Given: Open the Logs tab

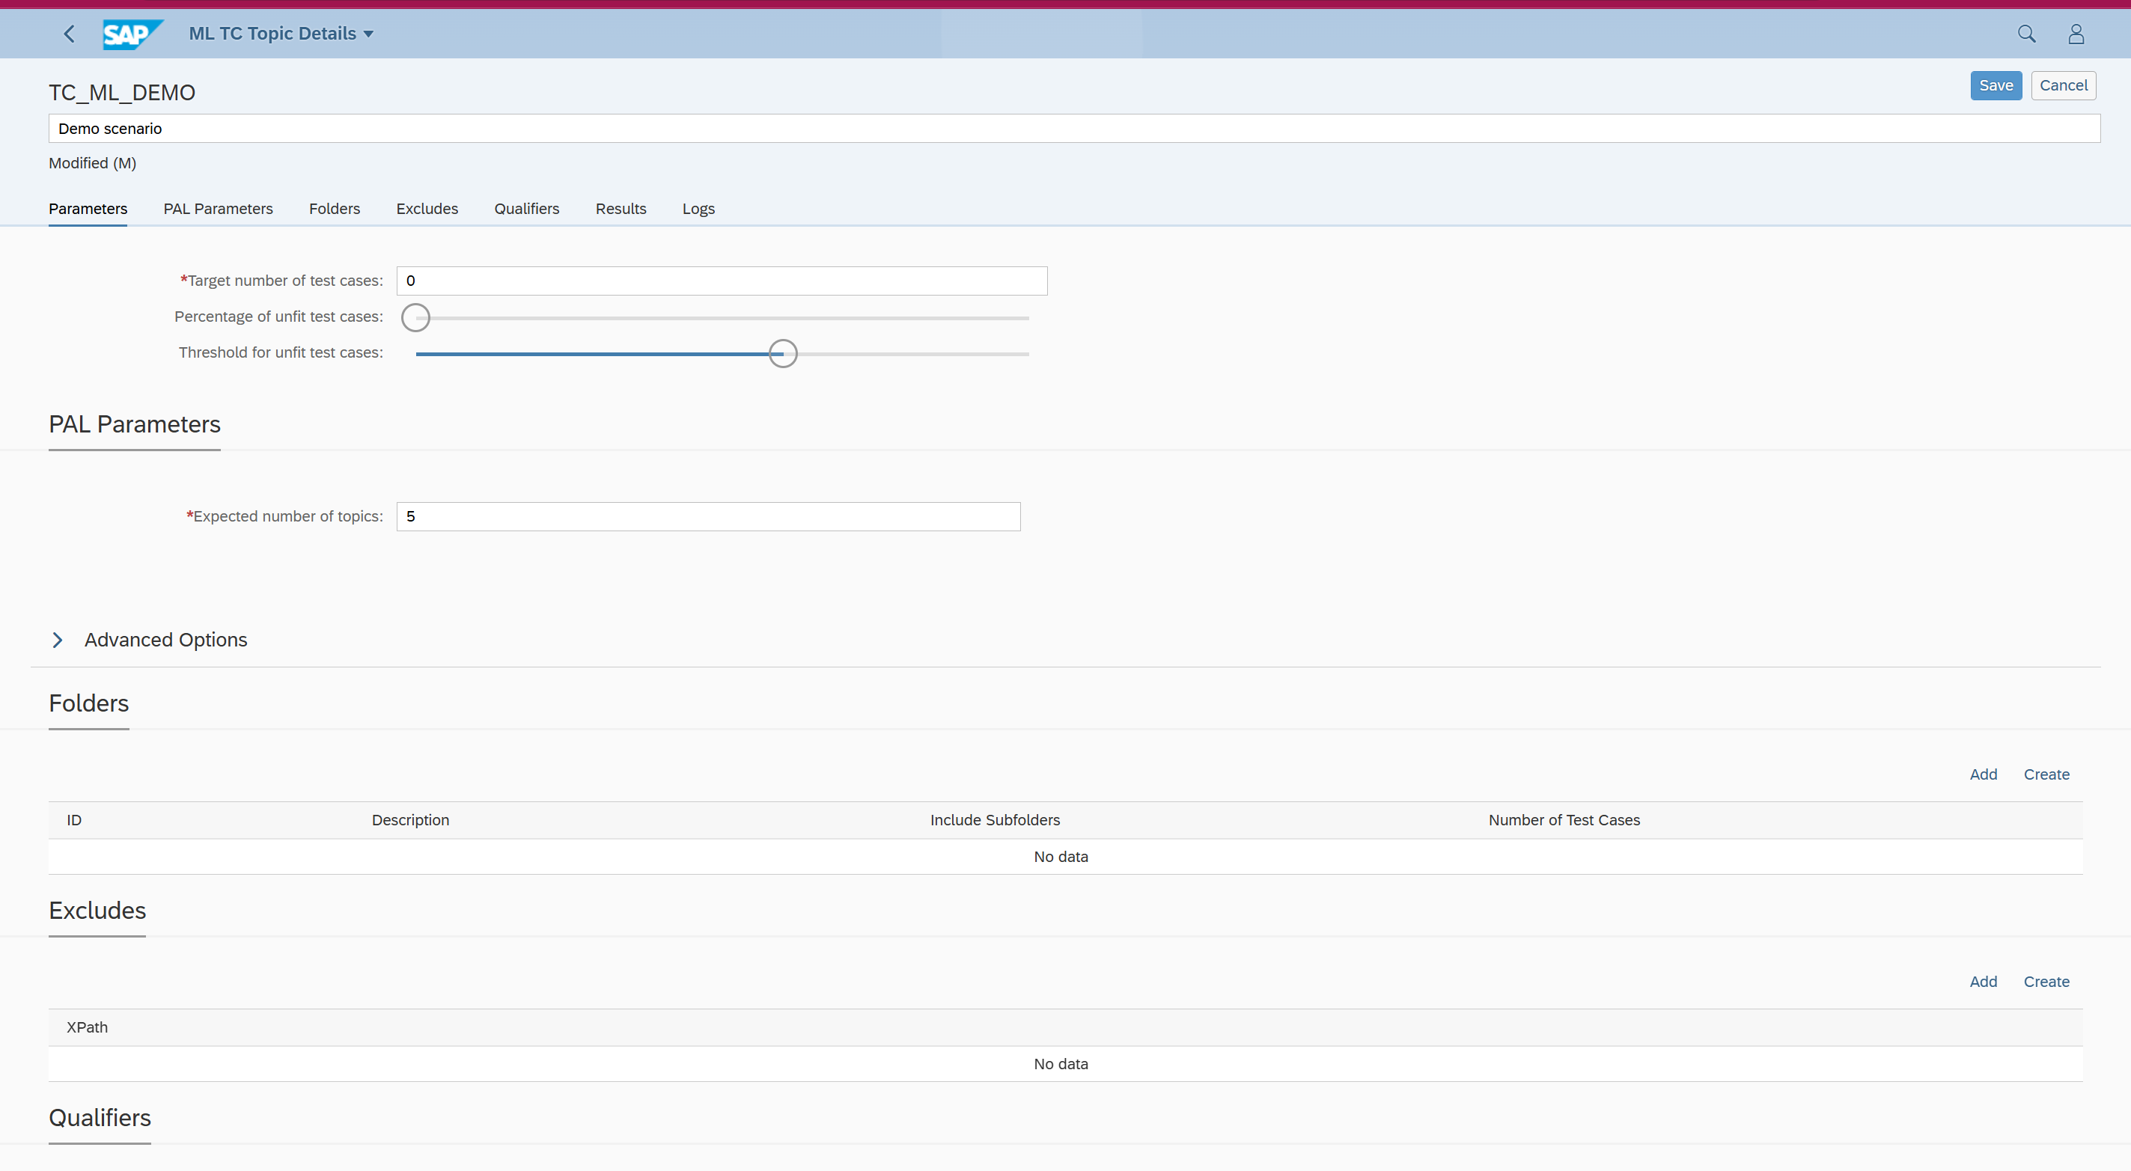Looking at the screenshot, I should [x=698, y=209].
